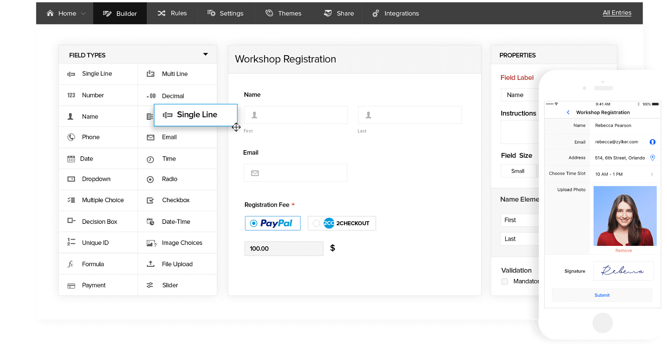Tap Submit on the mobile form preview
The width and height of the screenshot is (667, 346).
coord(602,295)
